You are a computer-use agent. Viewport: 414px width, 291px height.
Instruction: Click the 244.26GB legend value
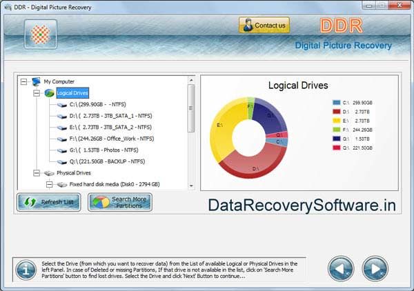coord(362,130)
